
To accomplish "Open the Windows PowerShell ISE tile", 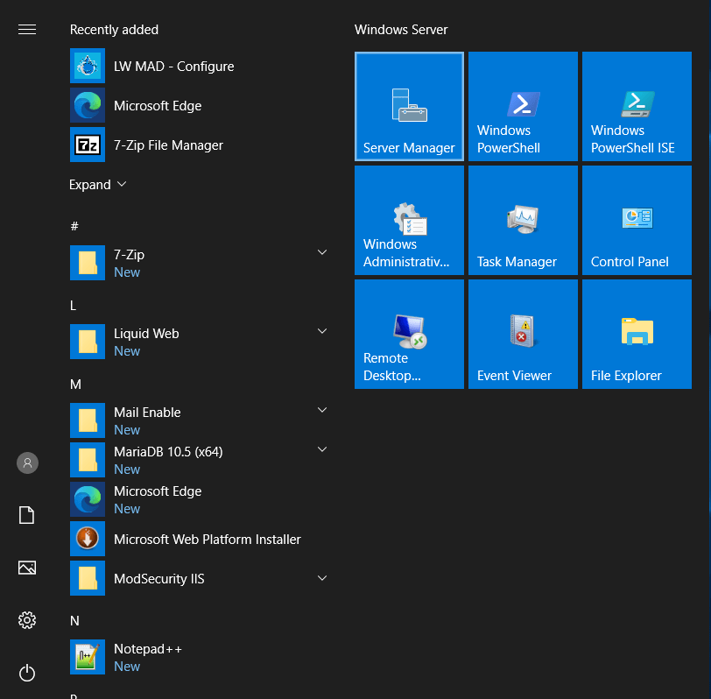I will click(x=637, y=106).
